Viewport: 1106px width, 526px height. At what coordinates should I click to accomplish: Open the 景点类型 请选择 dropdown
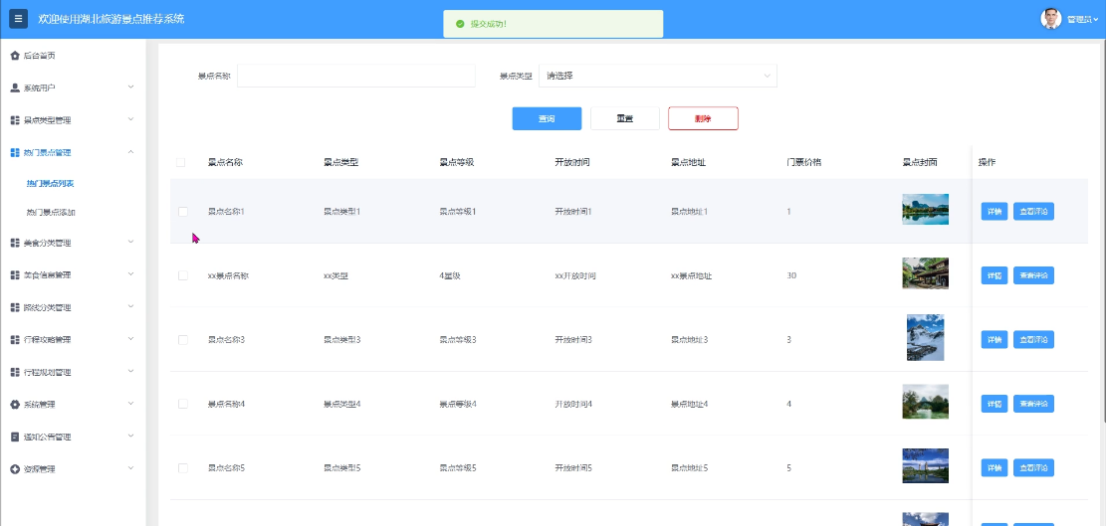click(x=657, y=76)
